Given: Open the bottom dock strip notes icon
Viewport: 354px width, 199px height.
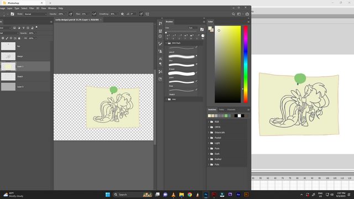Looking at the screenshot, I should click(x=160, y=79).
